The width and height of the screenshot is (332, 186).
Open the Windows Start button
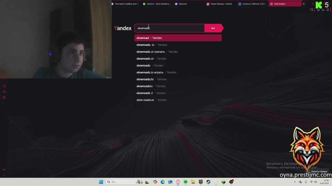[x=101, y=182]
